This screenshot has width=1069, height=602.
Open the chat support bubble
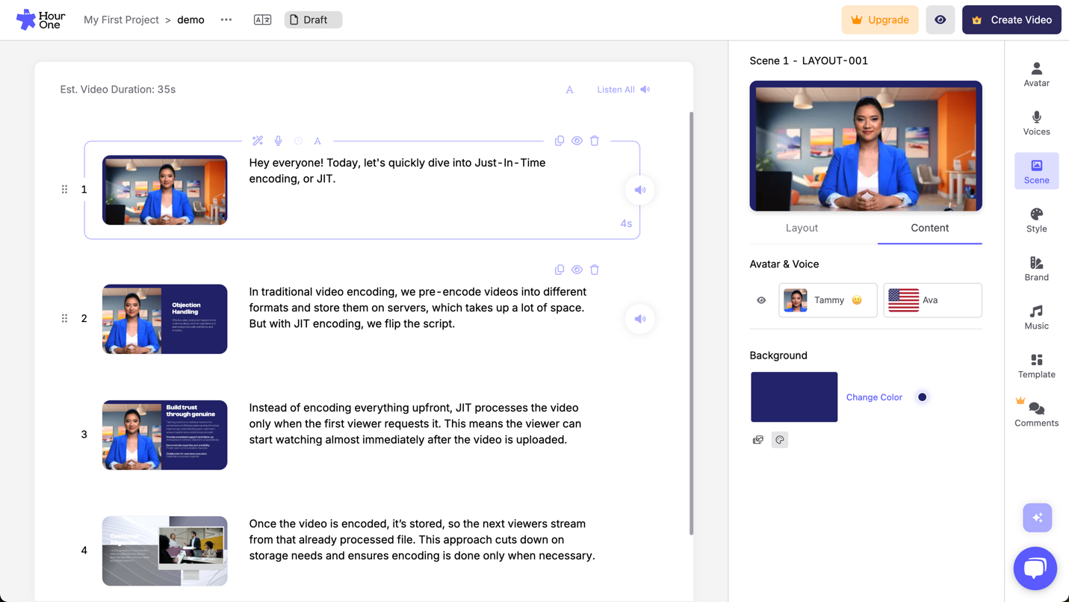point(1035,568)
